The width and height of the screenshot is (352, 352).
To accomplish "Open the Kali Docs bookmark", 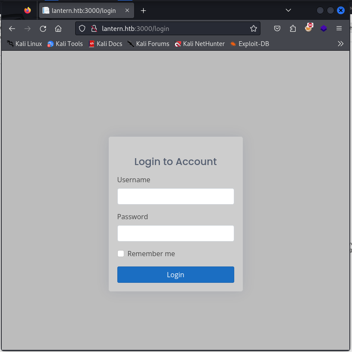I will (105, 43).
